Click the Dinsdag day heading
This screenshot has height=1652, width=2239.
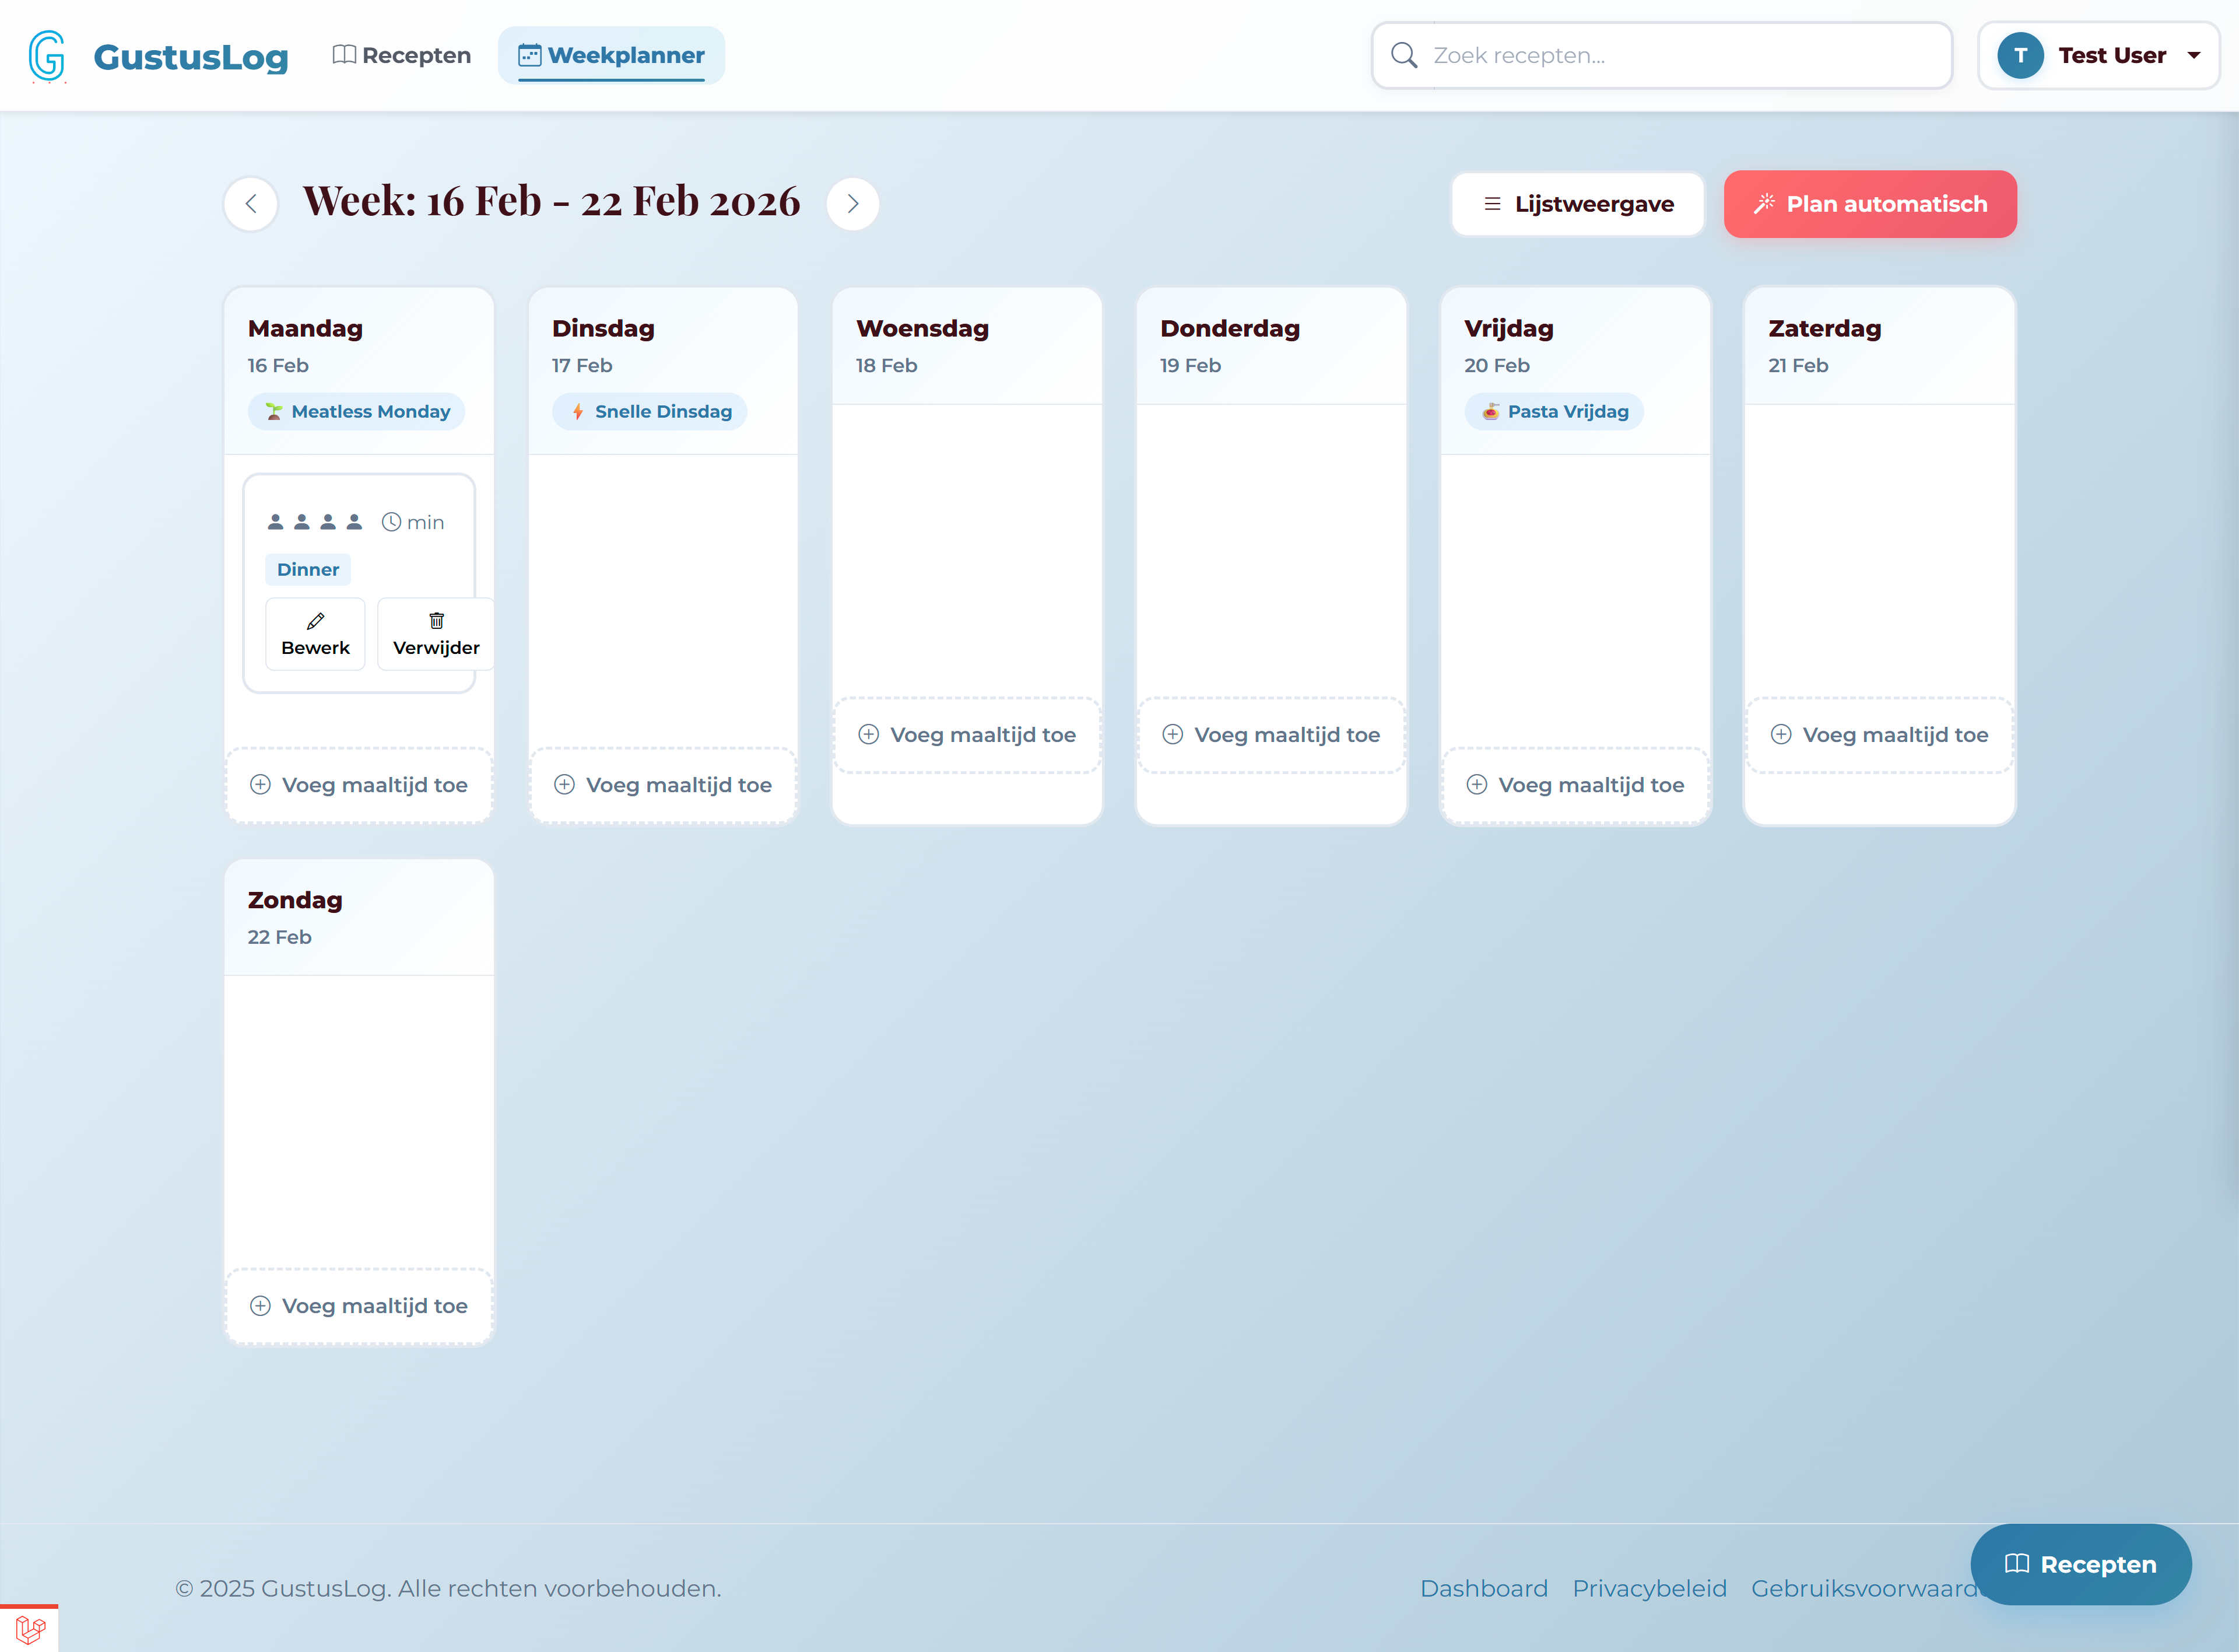pyautogui.click(x=603, y=328)
